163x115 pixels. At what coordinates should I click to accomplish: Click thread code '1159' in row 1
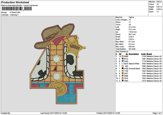pos(144,56)
